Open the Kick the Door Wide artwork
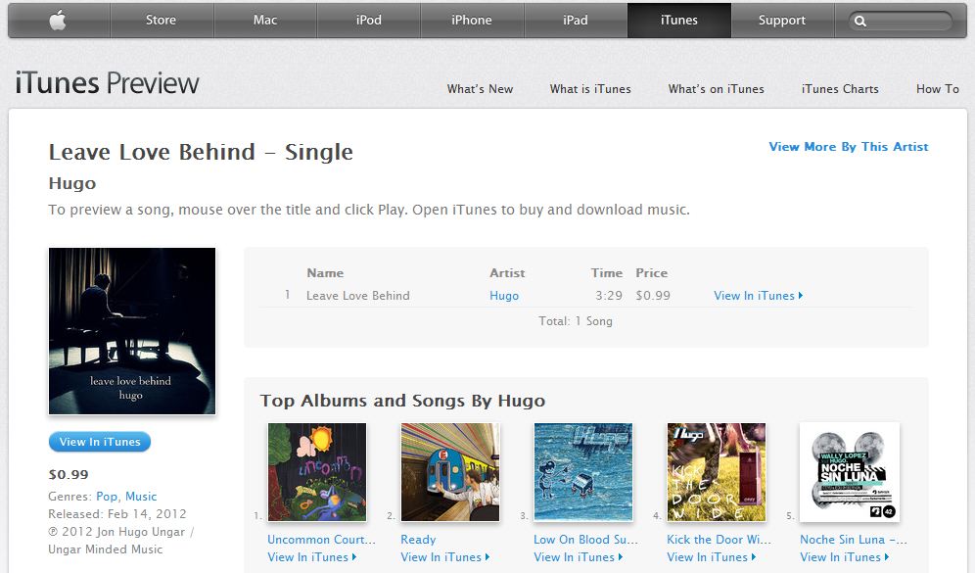This screenshot has height=573, width=975. (x=717, y=472)
